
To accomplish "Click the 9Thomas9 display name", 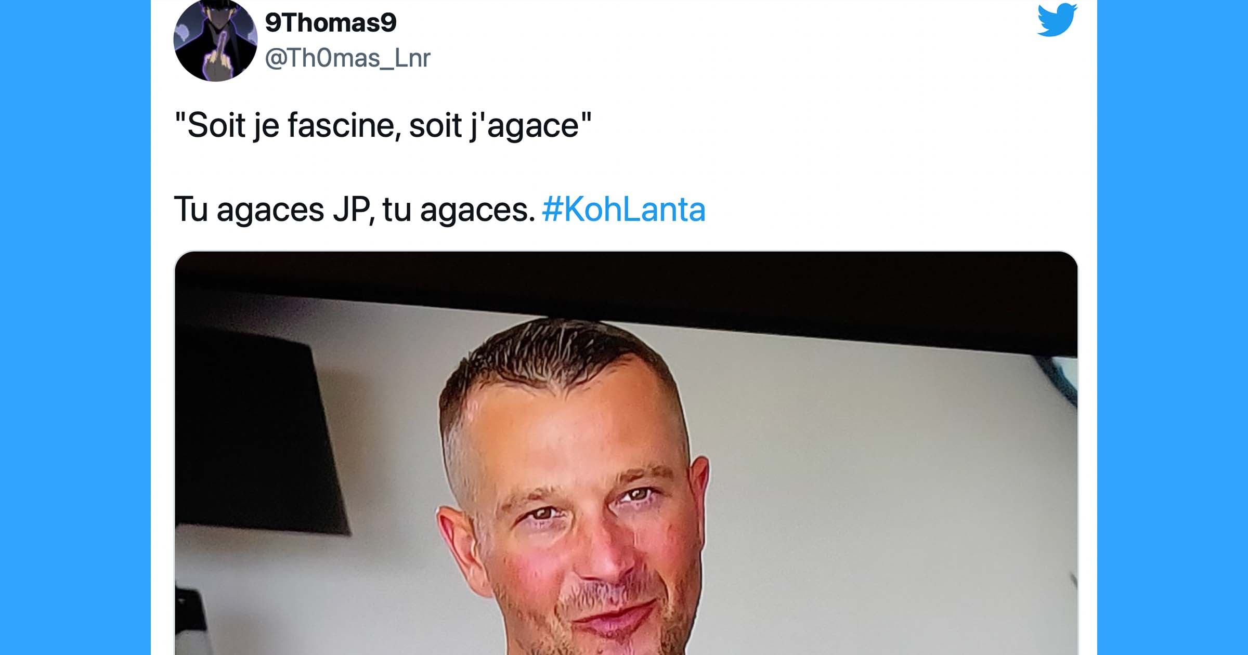I will pos(331,22).
